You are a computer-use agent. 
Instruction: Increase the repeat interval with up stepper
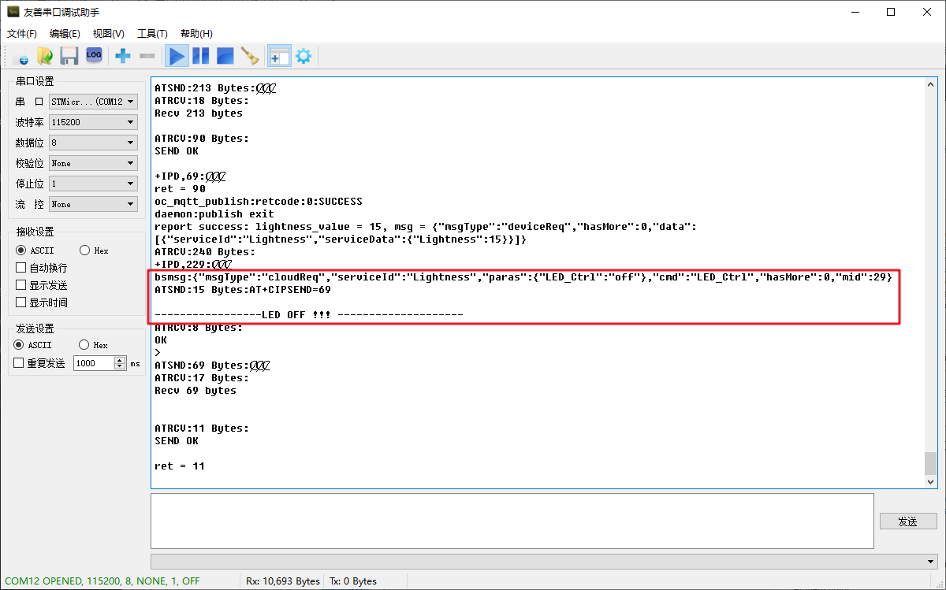120,360
